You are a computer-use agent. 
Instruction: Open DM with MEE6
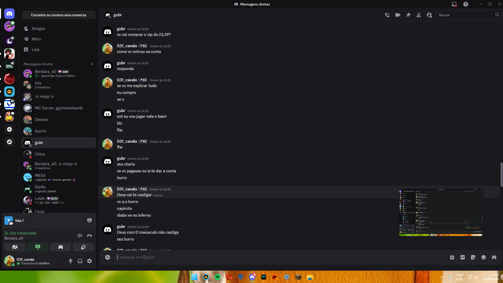click(59, 177)
